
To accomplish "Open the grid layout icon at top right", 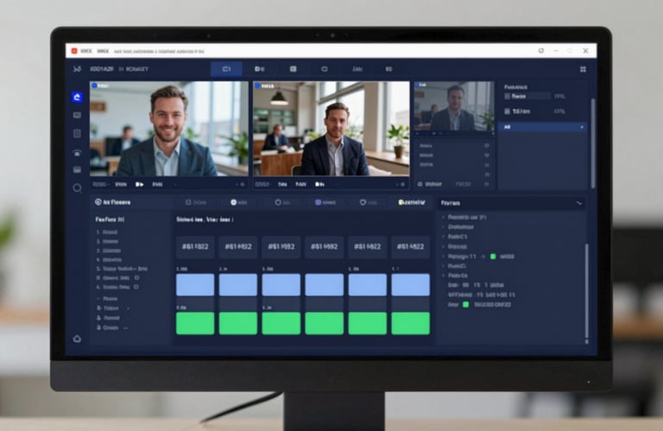I will coord(583,69).
